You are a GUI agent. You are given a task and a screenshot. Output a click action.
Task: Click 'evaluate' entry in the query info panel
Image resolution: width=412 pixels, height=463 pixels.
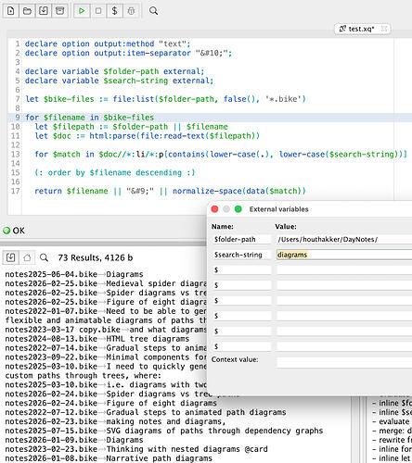pyautogui.click(x=392, y=421)
